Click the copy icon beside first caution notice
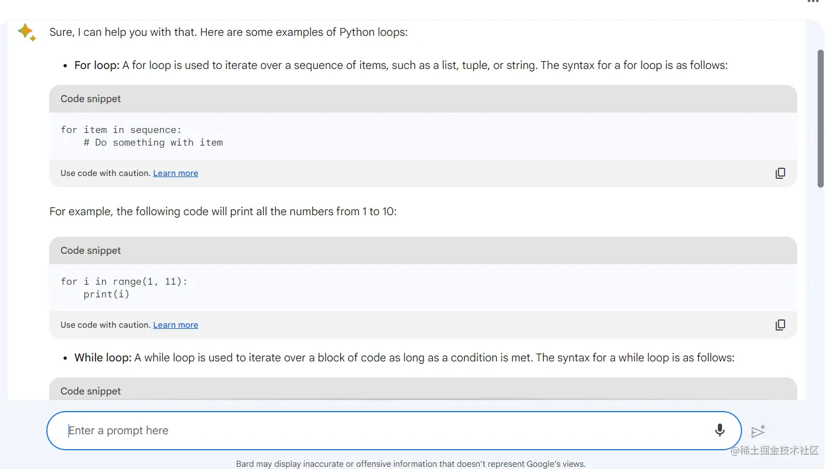832x469 pixels. coord(780,173)
